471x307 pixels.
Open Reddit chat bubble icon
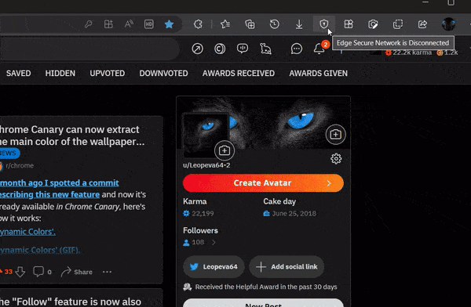(x=297, y=49)
